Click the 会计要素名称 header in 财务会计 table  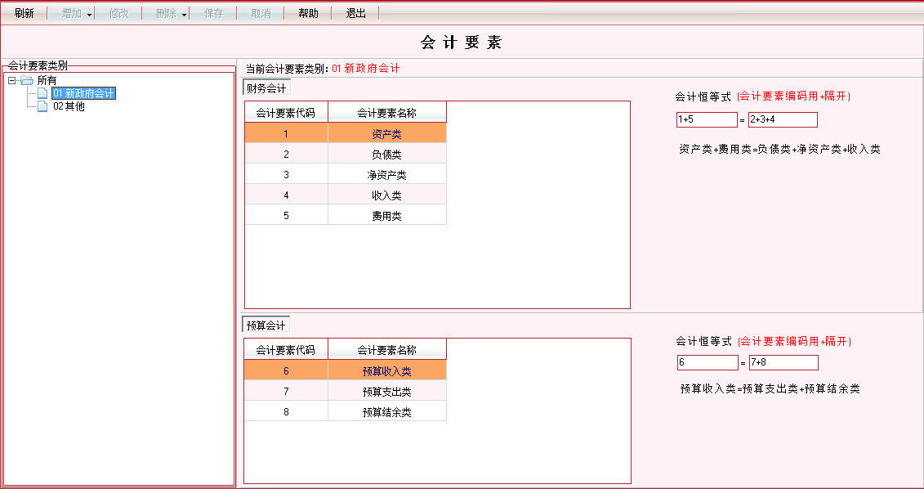(386, 113)
